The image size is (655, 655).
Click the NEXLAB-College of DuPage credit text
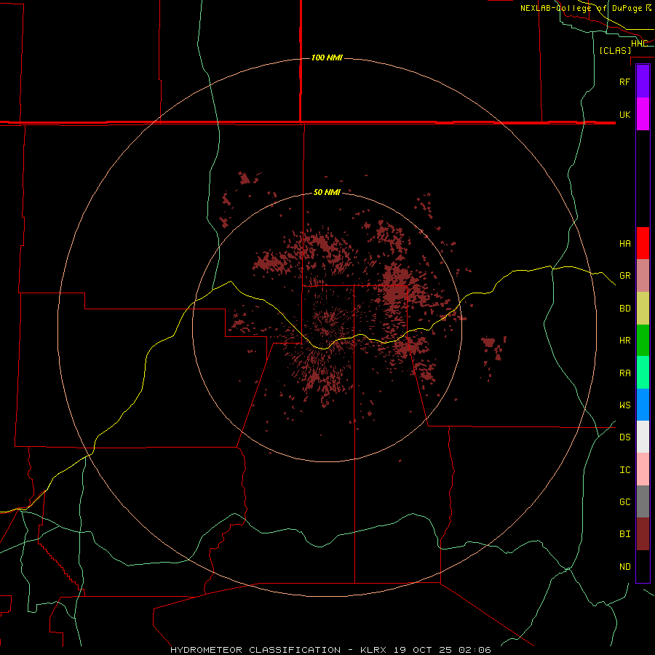[x=581, y=8]
